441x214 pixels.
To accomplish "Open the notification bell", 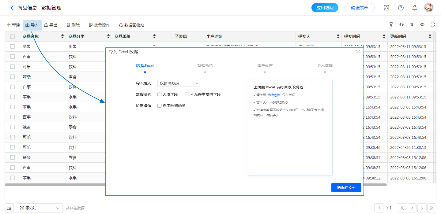I will [414, 8].
